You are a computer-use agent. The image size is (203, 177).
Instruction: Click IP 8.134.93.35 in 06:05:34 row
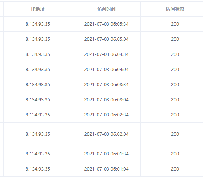[x=38, y=24]
